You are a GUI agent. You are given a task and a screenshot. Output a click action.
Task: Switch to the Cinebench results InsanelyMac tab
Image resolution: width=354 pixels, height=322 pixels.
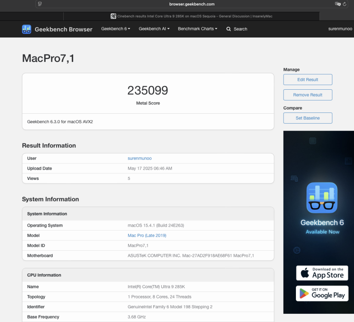[191, 16]
